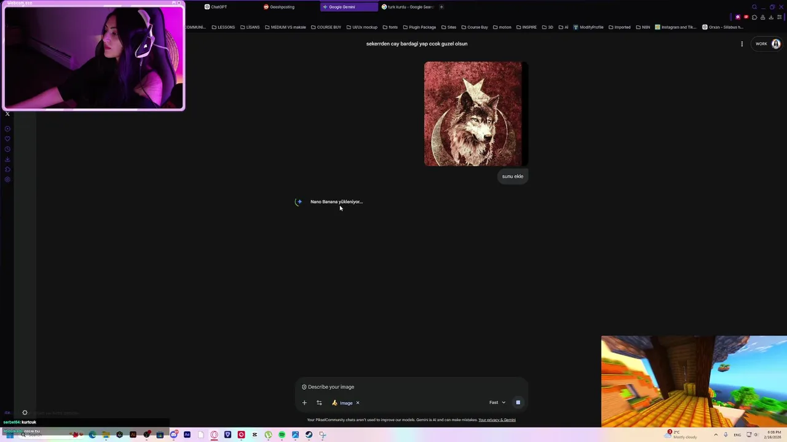Open the 'Orxan - Sillabus' bookmark
Screen dimensions: 787x442
(x=722, y=27)
